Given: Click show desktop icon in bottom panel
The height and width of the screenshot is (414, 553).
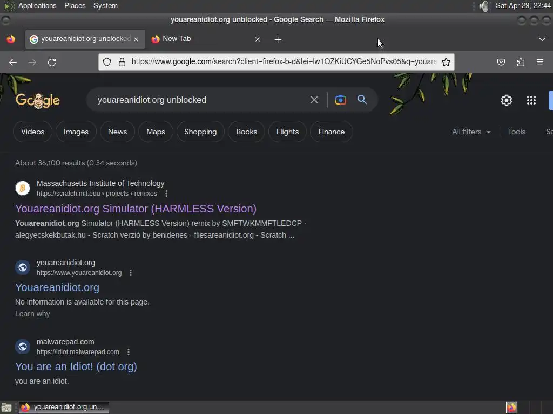Looking at the screenshot, I should coord(6,408).
